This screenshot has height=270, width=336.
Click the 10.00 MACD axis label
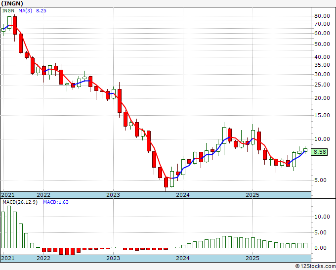(x=322, y=217)
